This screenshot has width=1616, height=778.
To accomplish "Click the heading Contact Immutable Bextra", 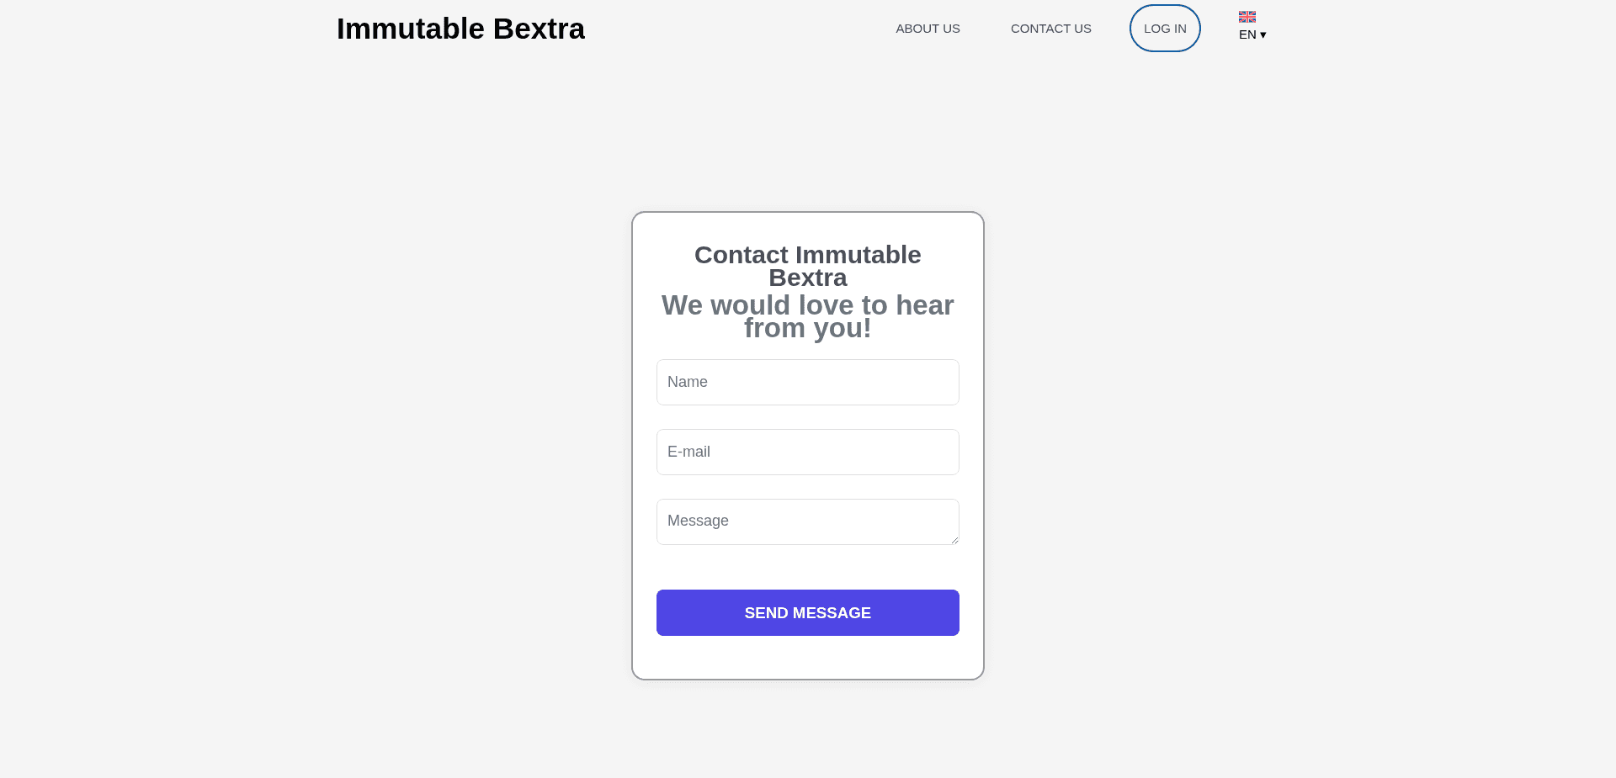I will [x=807, y=265].
